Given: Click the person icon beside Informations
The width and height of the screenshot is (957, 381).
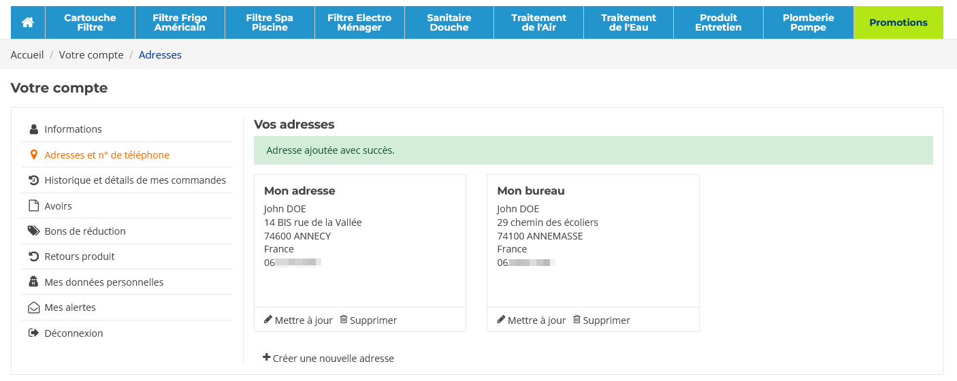Looking at the screenshot, I should [33, 129].
